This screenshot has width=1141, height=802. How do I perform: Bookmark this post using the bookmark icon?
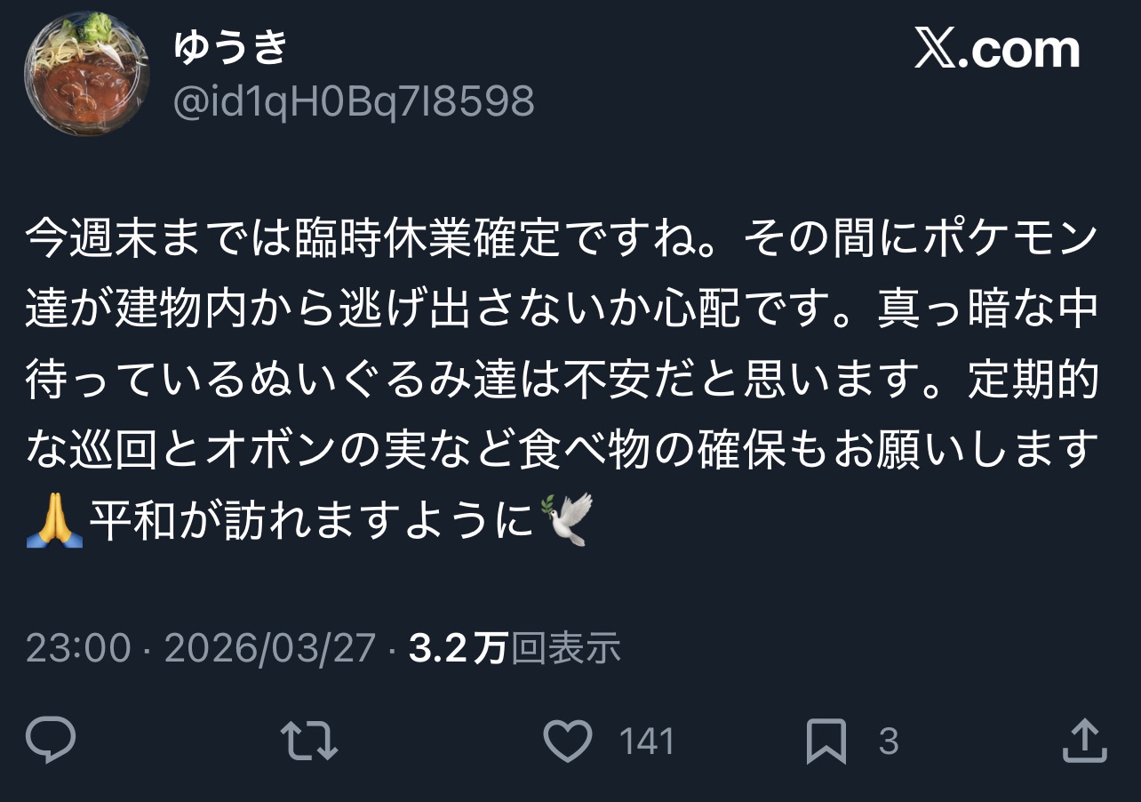coord(826,742)
